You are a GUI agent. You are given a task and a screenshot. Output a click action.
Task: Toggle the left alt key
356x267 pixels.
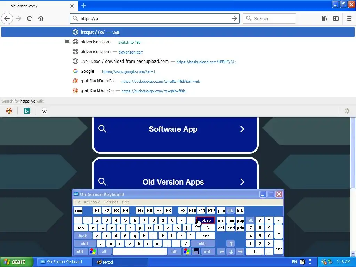tap(104, 252)
